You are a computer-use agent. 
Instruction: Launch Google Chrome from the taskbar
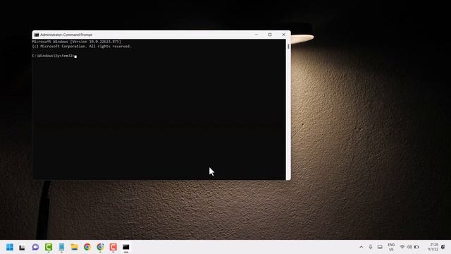[x=87, y=247]
